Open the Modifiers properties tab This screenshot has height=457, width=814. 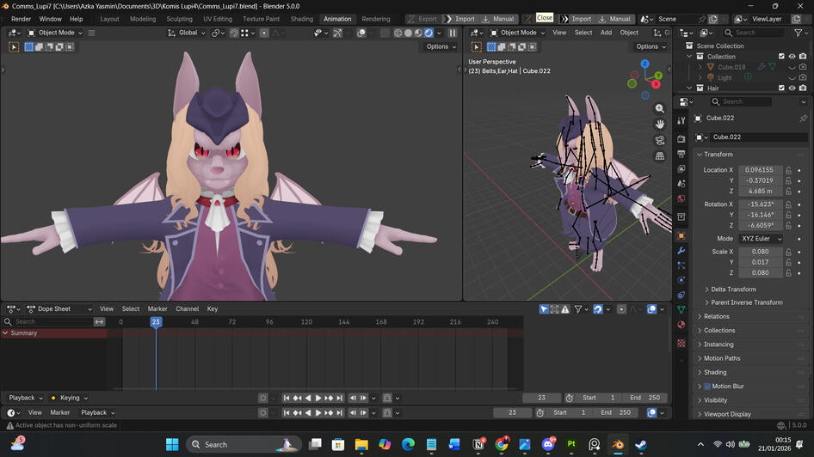(x=681, y=251)
